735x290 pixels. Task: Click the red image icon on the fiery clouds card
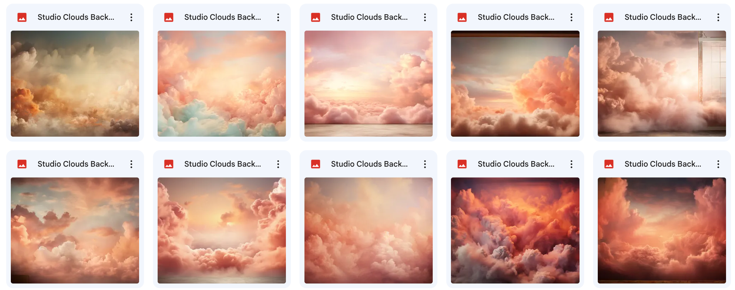click(462, 164)
